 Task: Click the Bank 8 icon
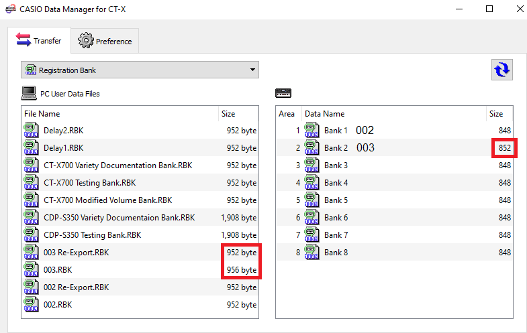point(312,252)
